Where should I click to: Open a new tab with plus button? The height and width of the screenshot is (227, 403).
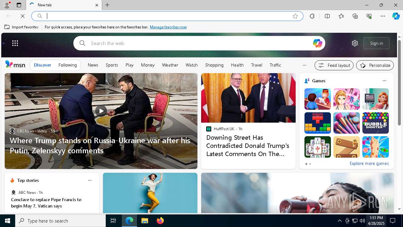107,5
